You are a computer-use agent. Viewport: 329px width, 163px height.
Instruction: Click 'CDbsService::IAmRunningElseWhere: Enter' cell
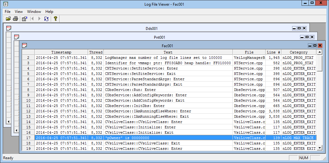pyautogui.click(x=168, y=111)
